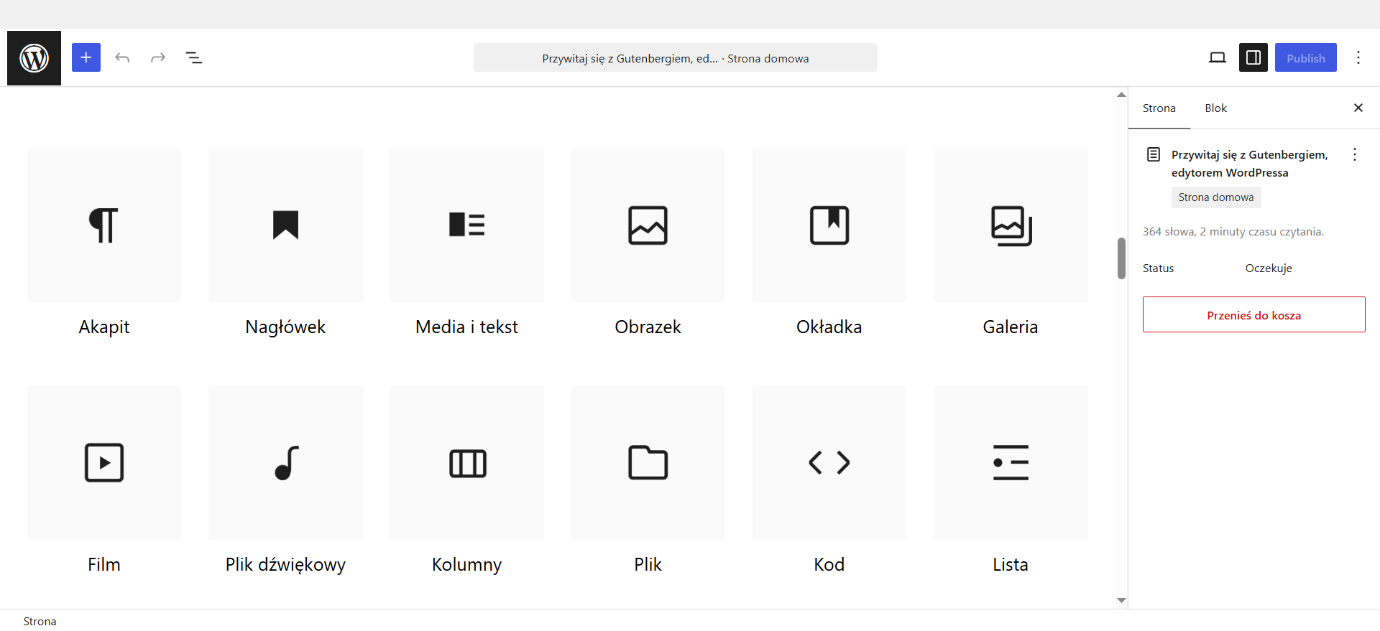Select the Plik dźwiękowy audio note icon
The width and height of the screenshot is (1380, 631).
(x=285, y=463)
